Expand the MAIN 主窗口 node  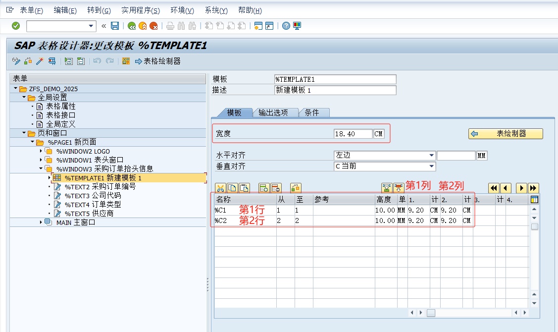click(x=41, y=222)
